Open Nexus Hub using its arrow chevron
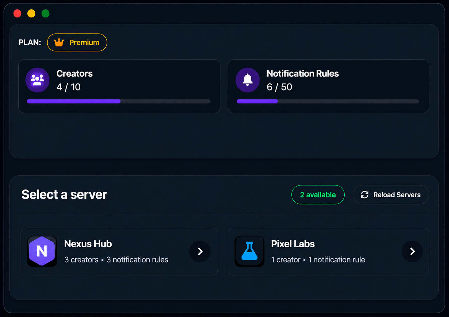Image resolution: width=449 pixels, height=317 pixels. coord(200,251)
